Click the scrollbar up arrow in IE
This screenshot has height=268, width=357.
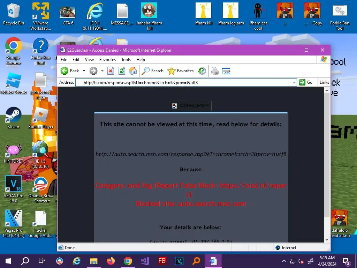click(x=327, y=90)
